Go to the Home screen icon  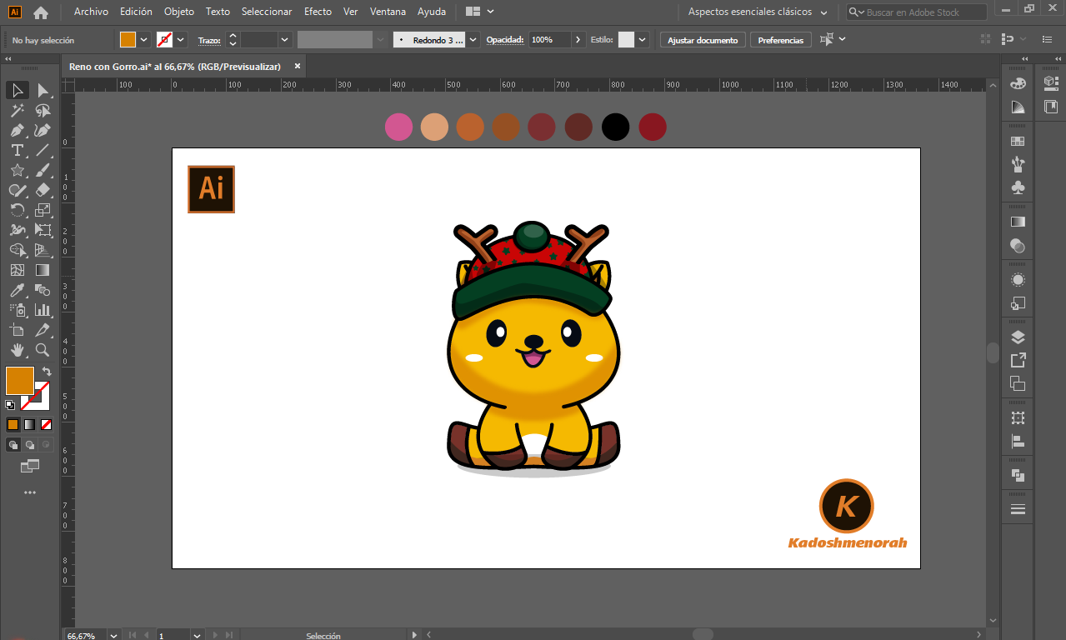coord(41,12)
